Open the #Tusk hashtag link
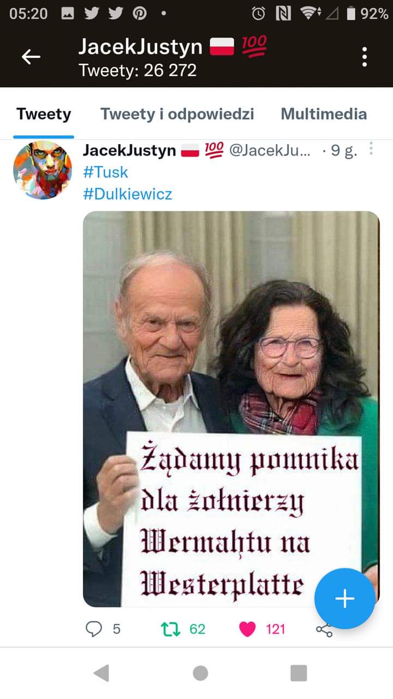393x699 pixels. tap(105, 172)
